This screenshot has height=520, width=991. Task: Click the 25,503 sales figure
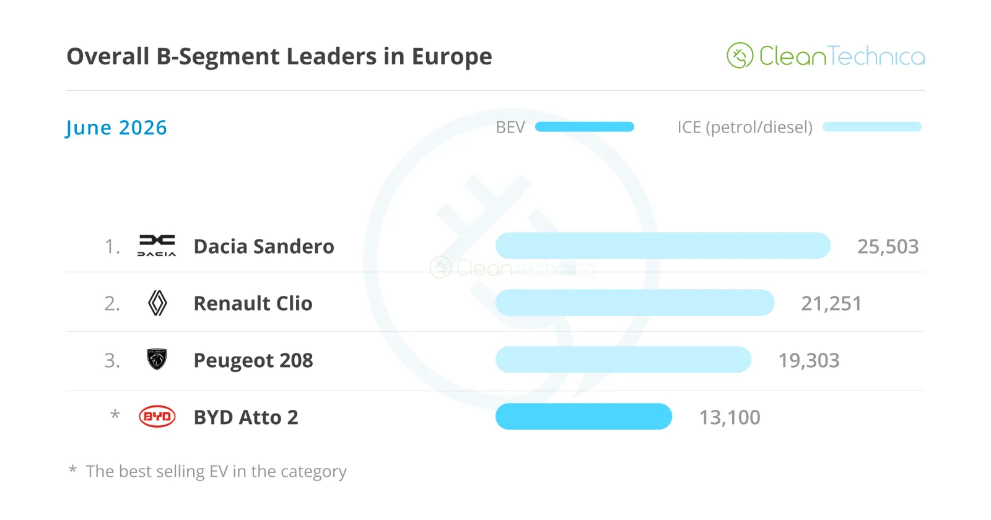(x=888, y=246)
